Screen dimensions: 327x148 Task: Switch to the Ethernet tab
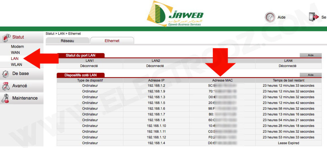(112, 41)
